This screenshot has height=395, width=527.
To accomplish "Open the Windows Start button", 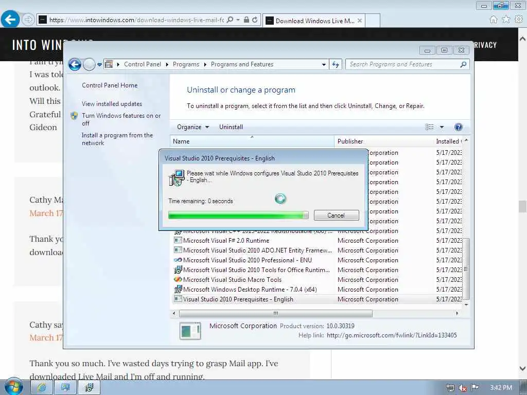I will point(13,387).
